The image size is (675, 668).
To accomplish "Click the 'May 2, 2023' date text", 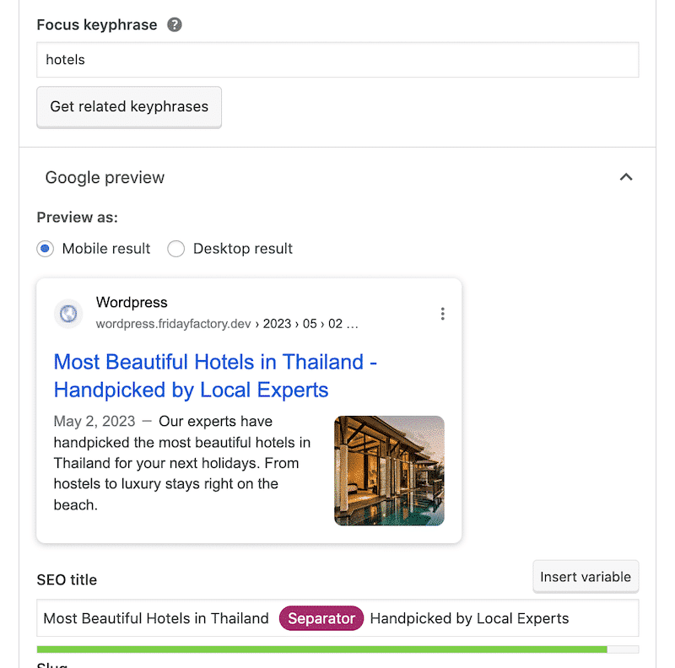I will tap(94, 421).
